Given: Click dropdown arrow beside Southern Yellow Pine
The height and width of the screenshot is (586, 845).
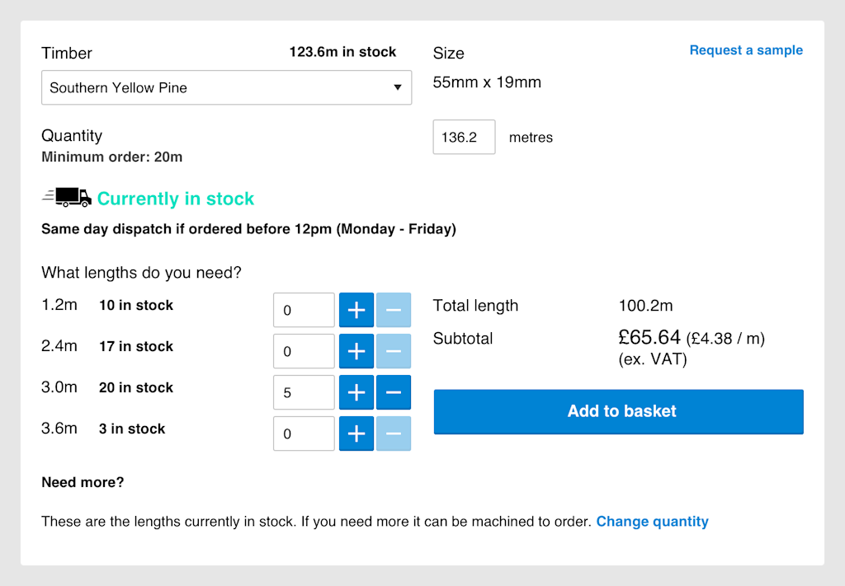Looking at the screenshot, I should [x=397, y=87].
